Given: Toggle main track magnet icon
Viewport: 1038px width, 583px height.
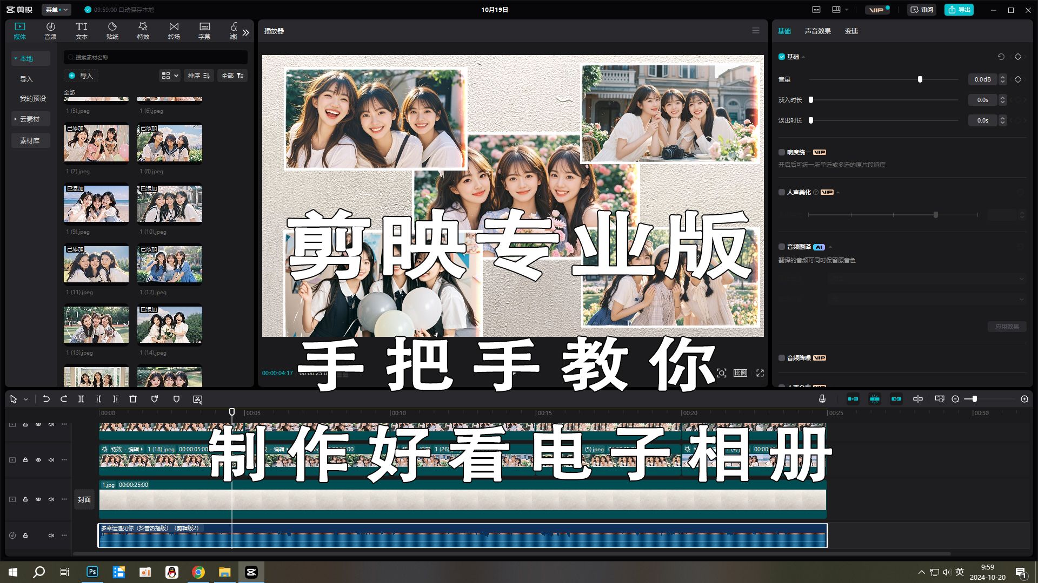Looking at the screenshot, I should [853, 399].
